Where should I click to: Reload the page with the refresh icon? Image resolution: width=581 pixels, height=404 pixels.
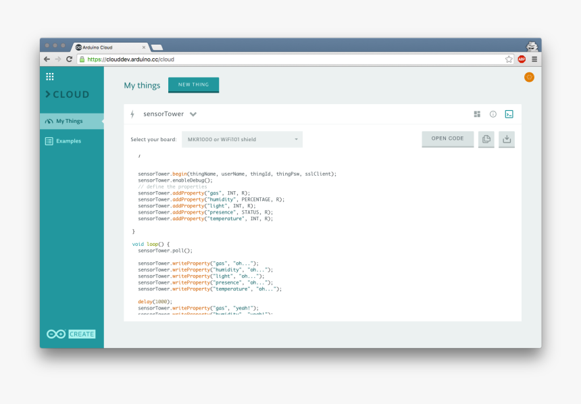click(70, 59)
